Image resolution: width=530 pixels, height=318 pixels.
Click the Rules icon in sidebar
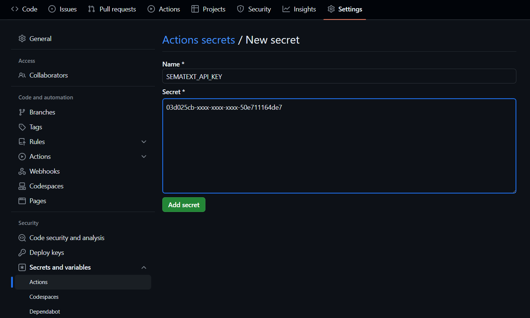tap(22, 142)
